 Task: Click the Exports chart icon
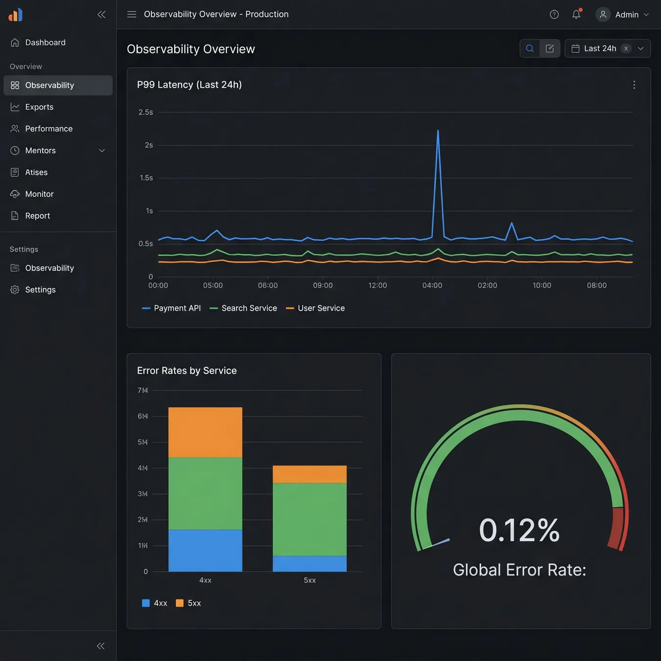[x=15, y=107]
